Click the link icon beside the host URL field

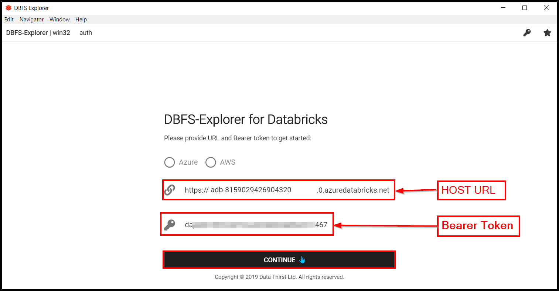coord(170,190)
